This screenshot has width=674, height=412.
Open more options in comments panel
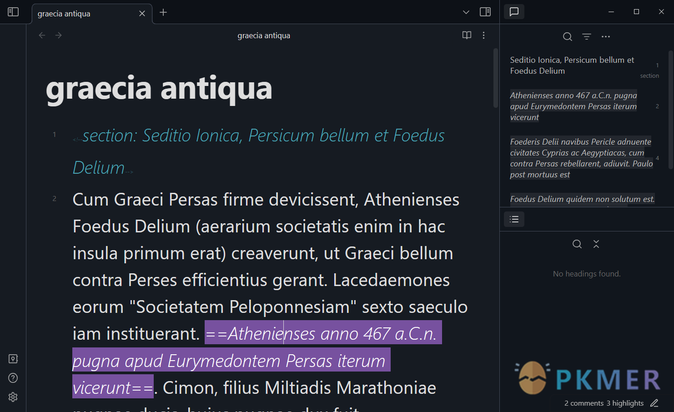point(606,37)
